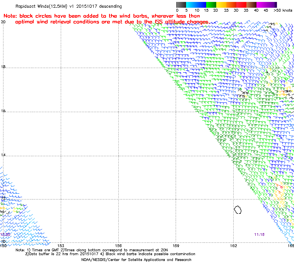The image size is (294, 266).
Task: Click the red 30-35 knots color segment
Action: (241, 5)
